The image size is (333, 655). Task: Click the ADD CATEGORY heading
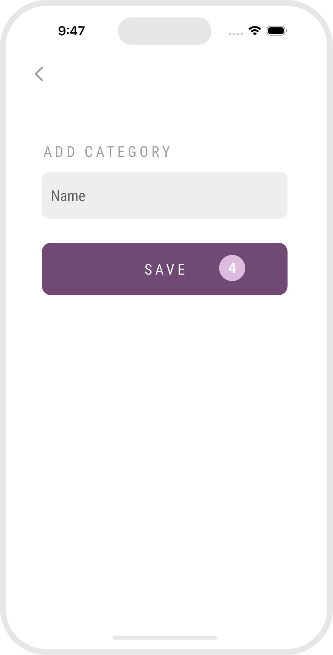pyautogui.click(x=107, y=152)
